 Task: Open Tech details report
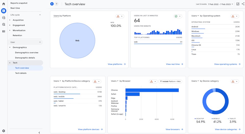click(x=21, y=73)
